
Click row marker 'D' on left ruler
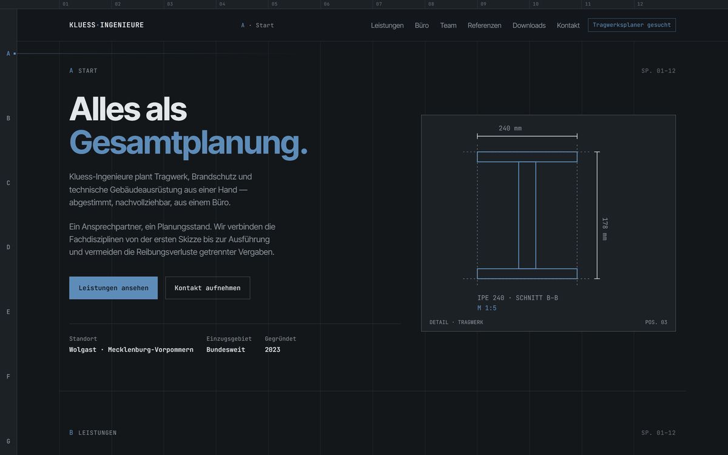pyautogui.click(x=8, y=248)
